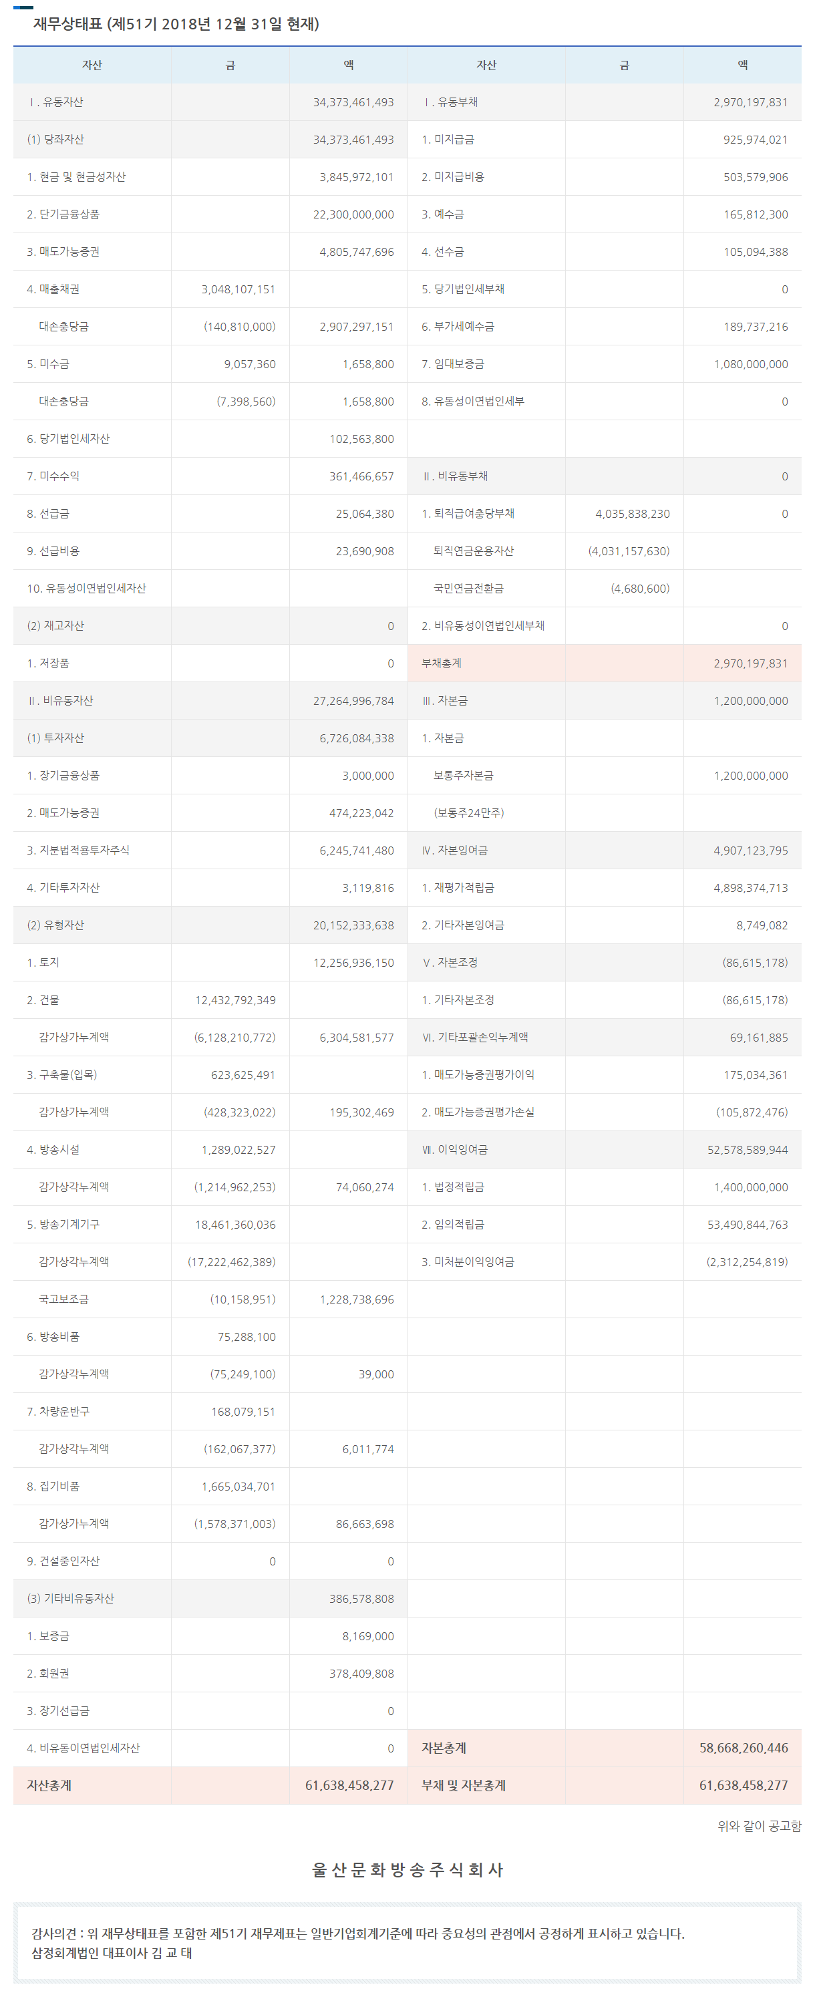The image size is (815, 1997).
Task: Click the 부채 및 자본총계 label
Action: point(463,1785)
